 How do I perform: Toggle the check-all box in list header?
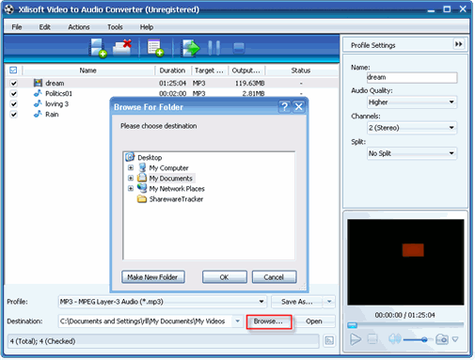click(x=13, y=70)
